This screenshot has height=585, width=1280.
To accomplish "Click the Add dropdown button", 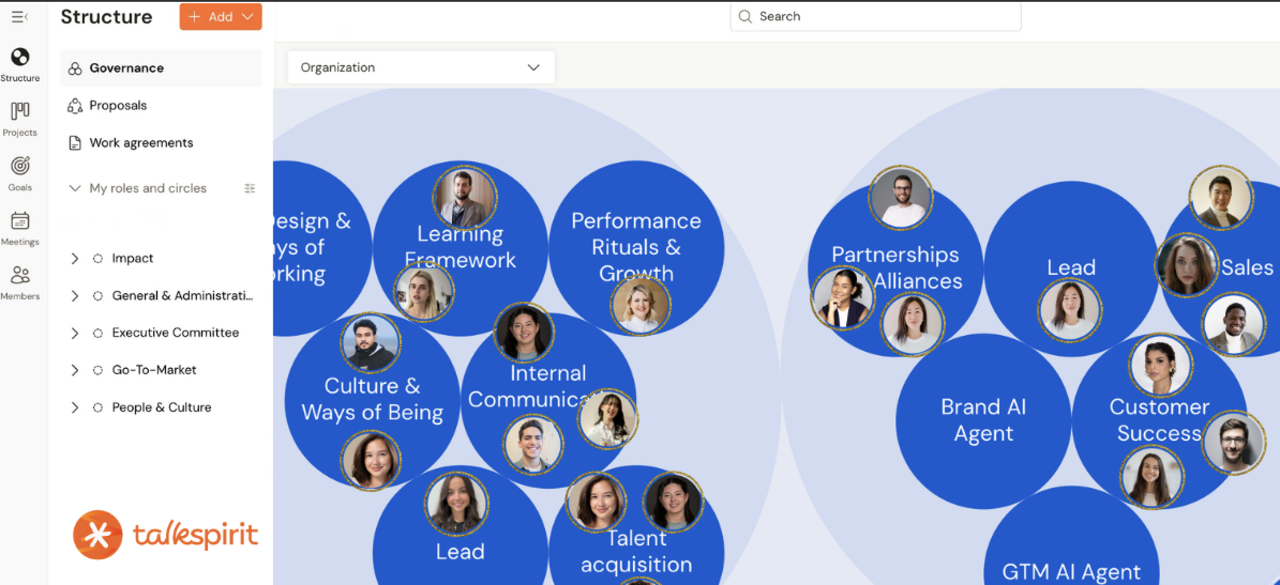I will click(221, 17).
